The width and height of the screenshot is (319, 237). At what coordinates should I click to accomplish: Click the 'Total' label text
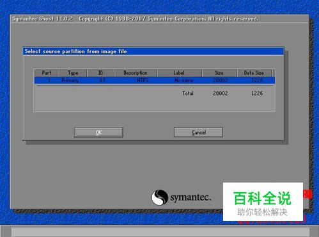(188, 94)
